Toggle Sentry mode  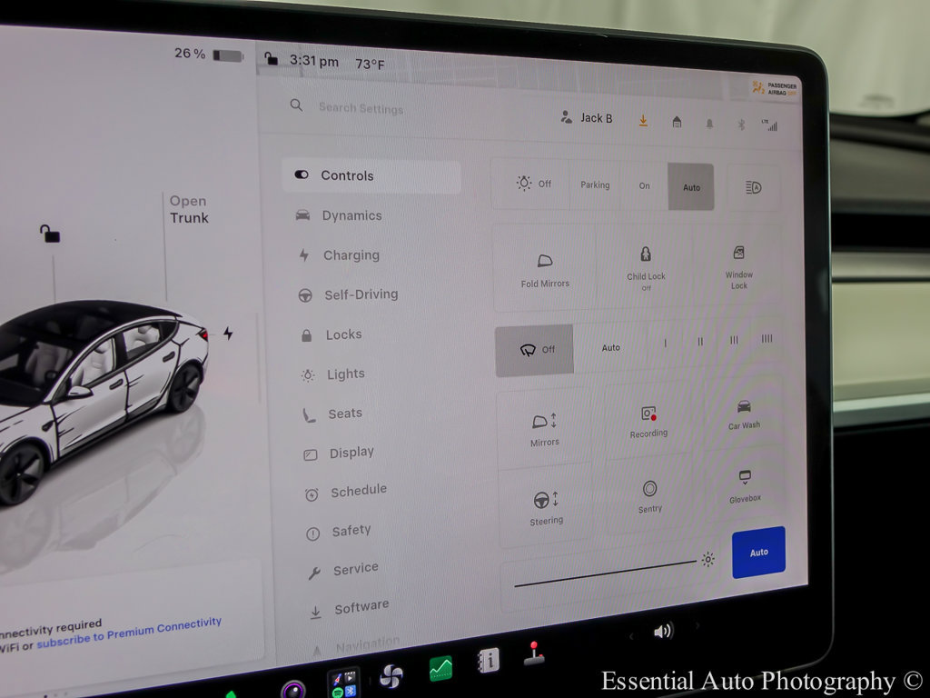(650, 496)
